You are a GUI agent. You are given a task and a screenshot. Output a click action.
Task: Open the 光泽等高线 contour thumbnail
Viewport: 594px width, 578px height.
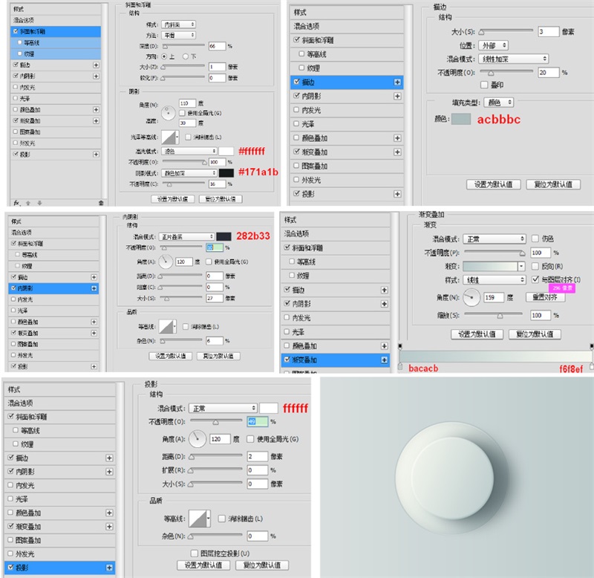[x=170, y=137]
